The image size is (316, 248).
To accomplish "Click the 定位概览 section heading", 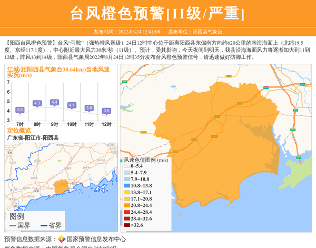I will [19, 131].
